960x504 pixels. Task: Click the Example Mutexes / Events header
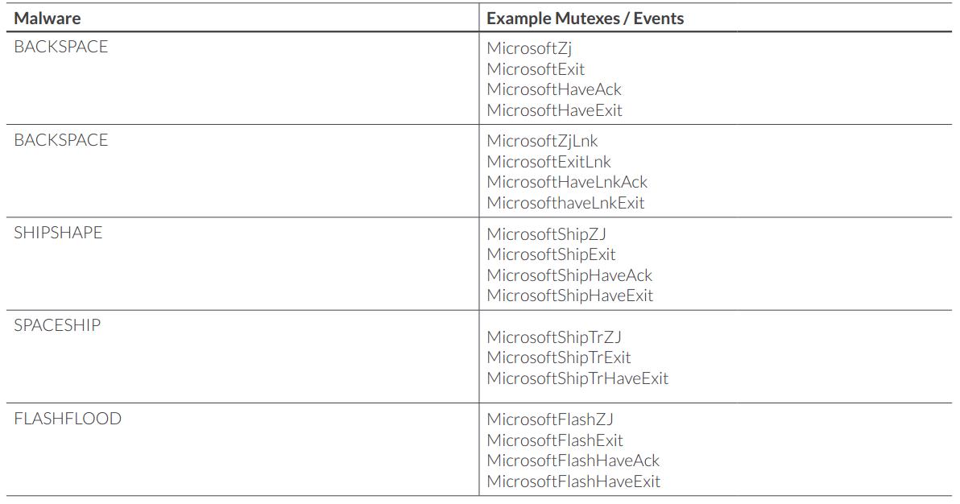coord(585,18)
